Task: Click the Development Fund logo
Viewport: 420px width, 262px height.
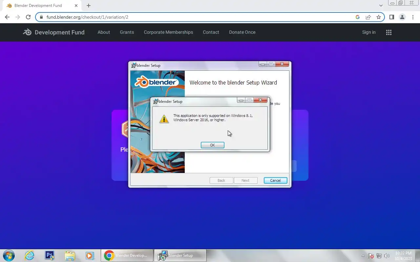Action: click(x=54, y=32)
